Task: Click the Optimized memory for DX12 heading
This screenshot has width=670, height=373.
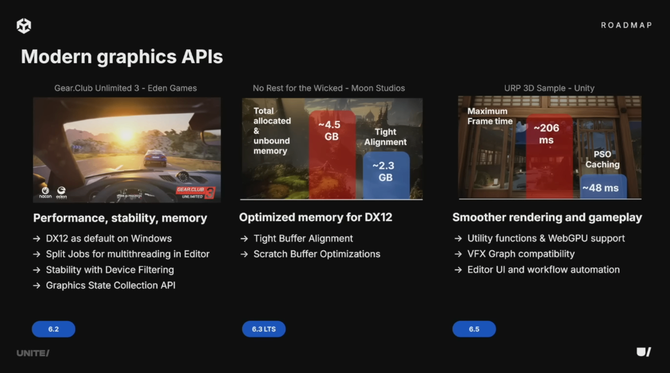Action: click(x=315, y=217)
